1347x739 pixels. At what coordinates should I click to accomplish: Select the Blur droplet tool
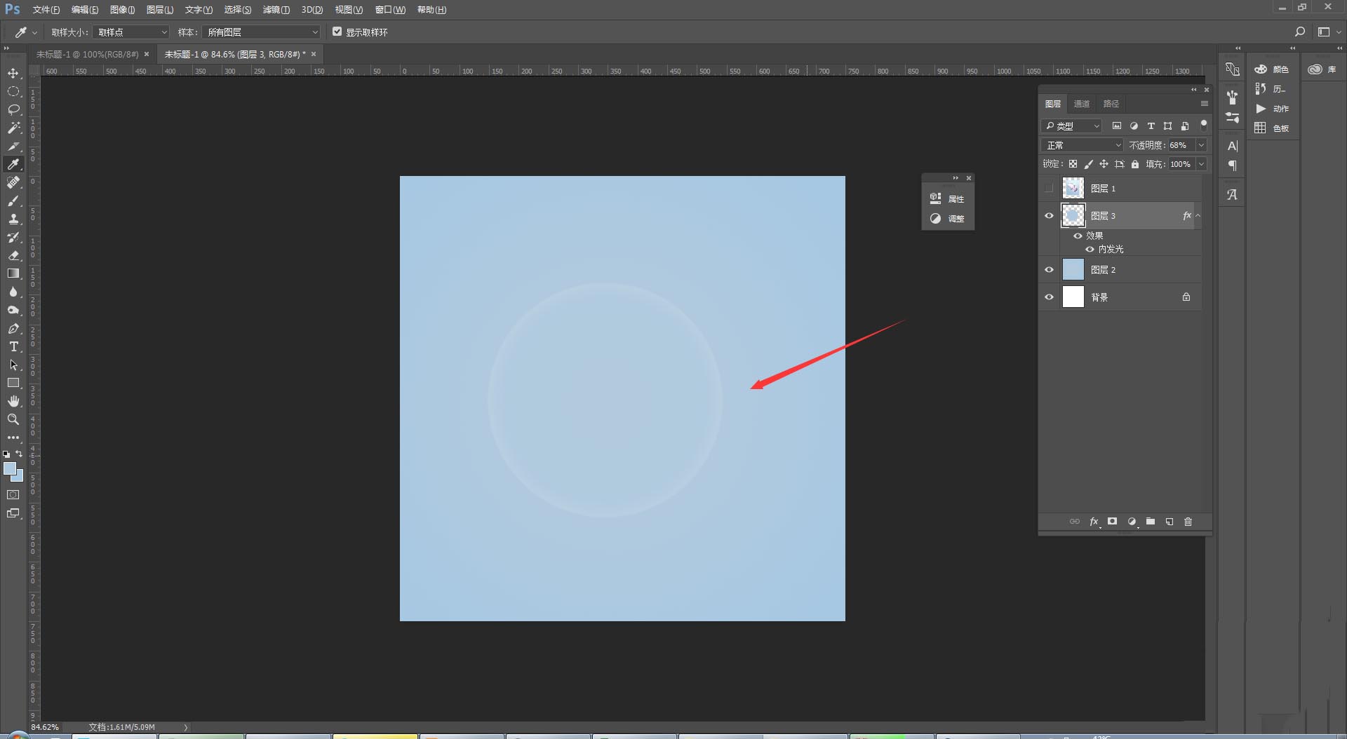tap(13, 292)
